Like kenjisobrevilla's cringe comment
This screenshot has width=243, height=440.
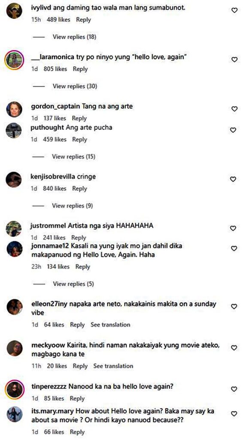click(233, 179)
